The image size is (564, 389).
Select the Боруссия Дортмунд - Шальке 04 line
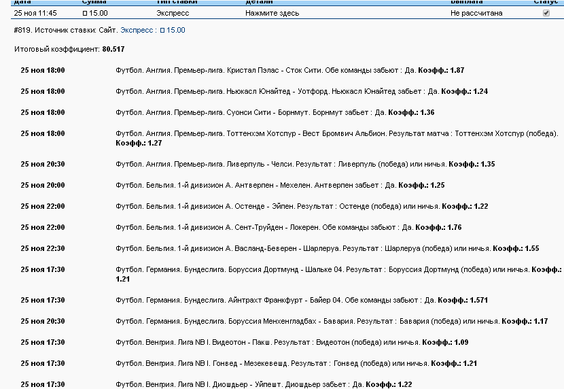tap(338, 274)
